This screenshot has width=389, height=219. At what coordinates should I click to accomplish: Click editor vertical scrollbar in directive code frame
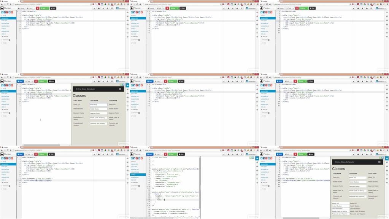pos(200,184)
